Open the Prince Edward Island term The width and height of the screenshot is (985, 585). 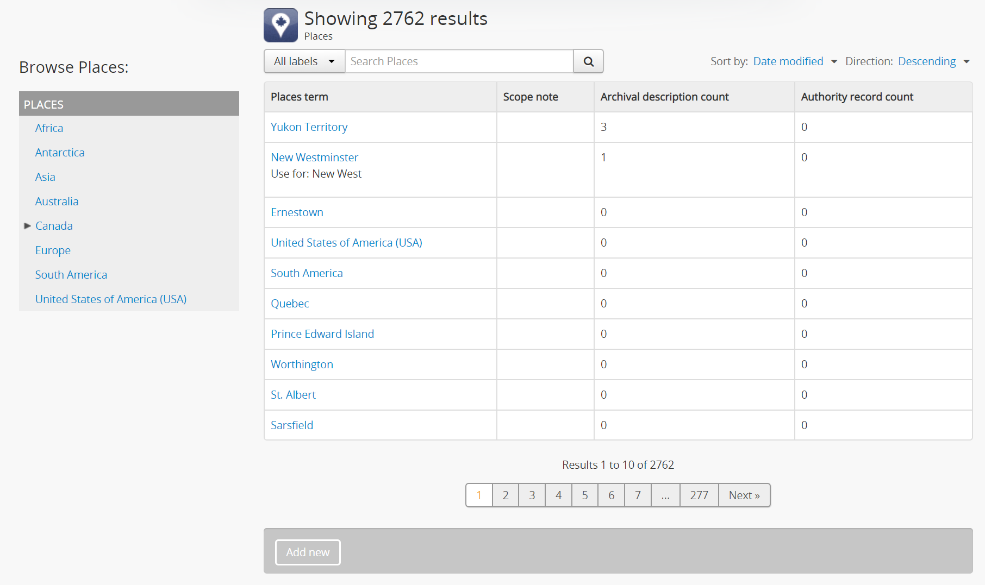pyautogui.click(x=322, y=334)
